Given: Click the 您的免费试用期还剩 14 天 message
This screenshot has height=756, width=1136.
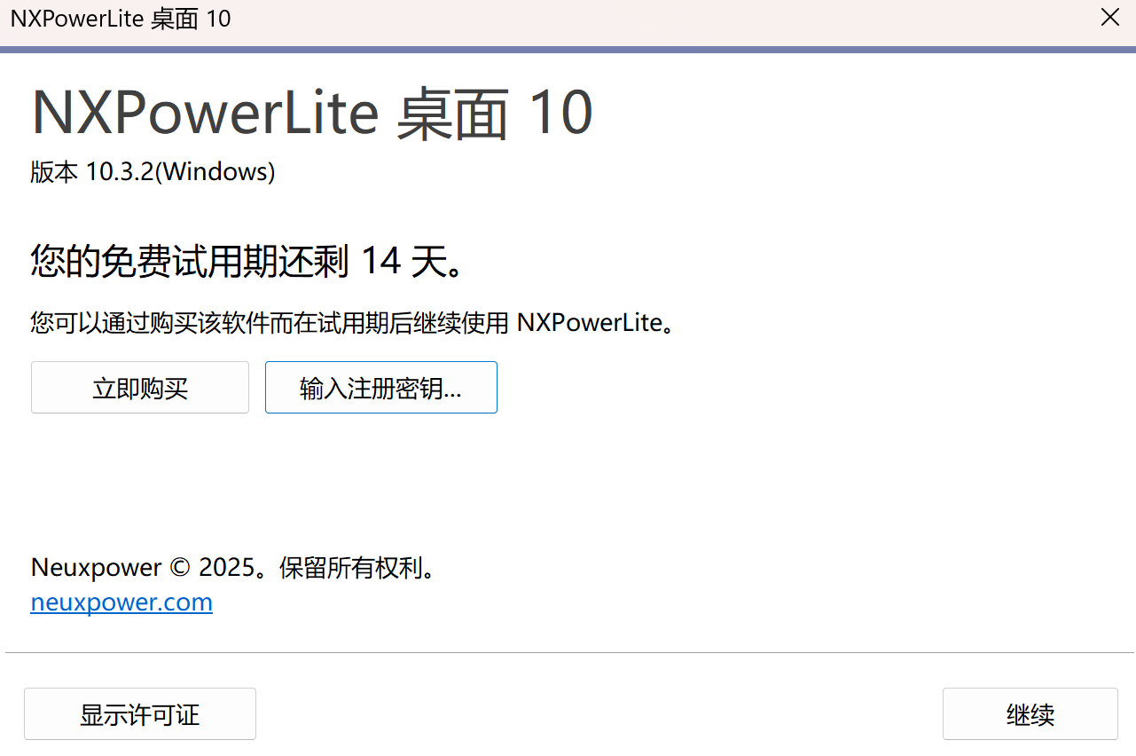Looking at the screenshot, I should point(248,262).
